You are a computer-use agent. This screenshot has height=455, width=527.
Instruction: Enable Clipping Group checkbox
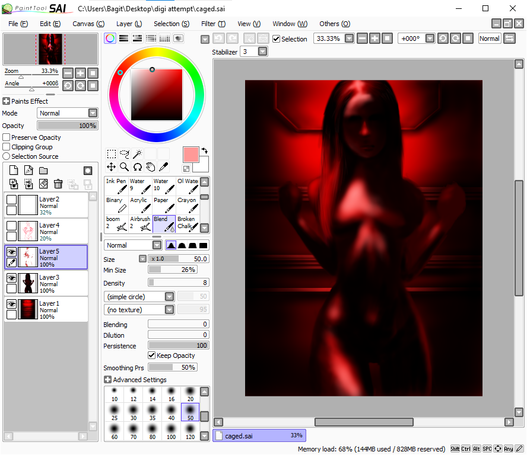click(x=6, y=147)
